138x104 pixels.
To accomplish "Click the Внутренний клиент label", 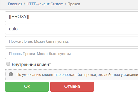I will [x=31, y=65].
